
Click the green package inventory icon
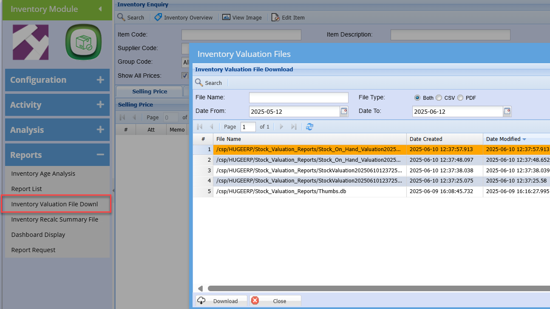pyautogui.click(x=84, y=42)
